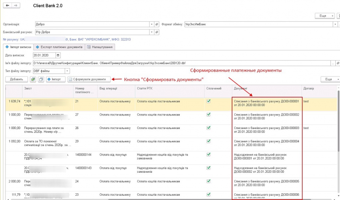
Task: Open the Банківський рахунок record with its open icon
Action: pos(157,32)
